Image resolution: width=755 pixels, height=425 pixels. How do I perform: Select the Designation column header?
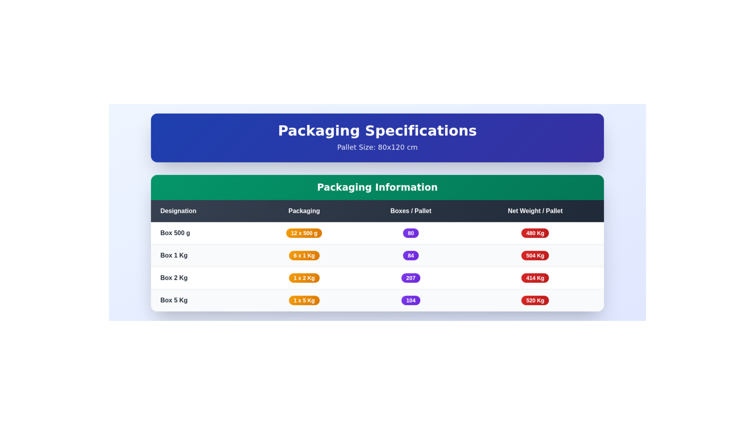[x=178, y=211]
